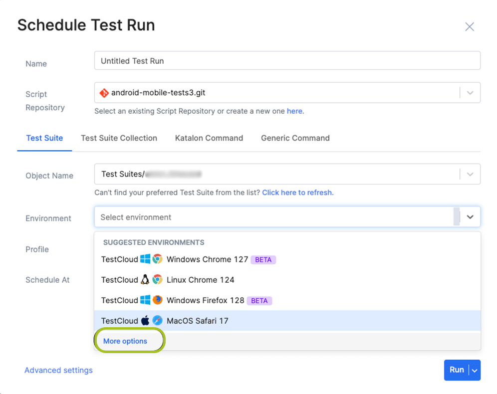Select the Generic Command tab
The image size is (497, 394).
(295, 138)
